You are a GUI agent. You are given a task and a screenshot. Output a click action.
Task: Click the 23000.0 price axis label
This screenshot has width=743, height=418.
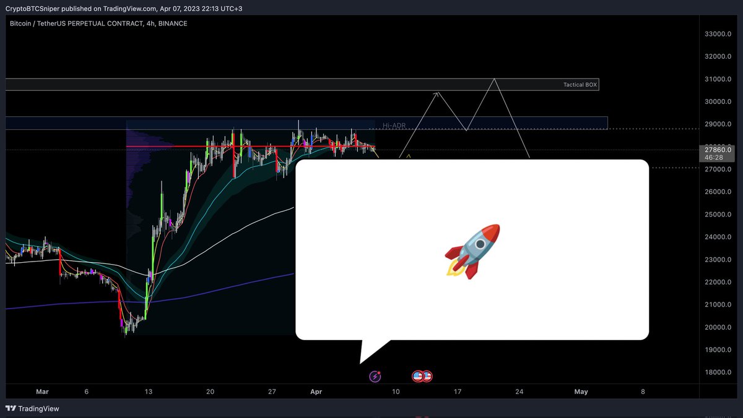coord(718,260)
